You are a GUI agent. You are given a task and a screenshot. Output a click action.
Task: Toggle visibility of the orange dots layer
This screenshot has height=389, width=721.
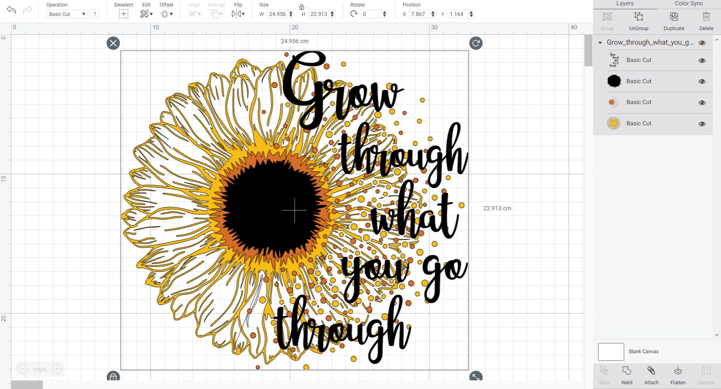[702, 102]
